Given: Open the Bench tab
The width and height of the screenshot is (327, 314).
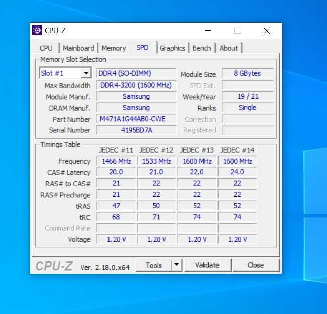Looking at the screenshot, I should point(202,48).
